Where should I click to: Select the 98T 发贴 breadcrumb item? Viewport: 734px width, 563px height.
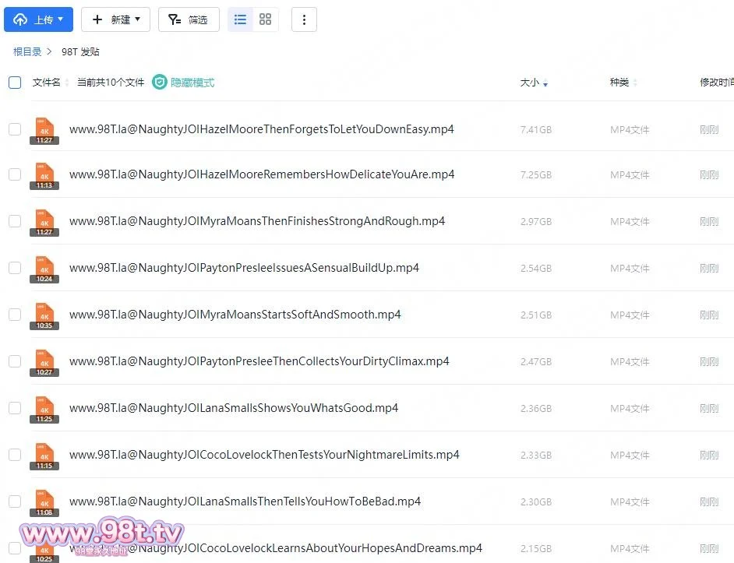pyautogui.click(x=80, y=52)
